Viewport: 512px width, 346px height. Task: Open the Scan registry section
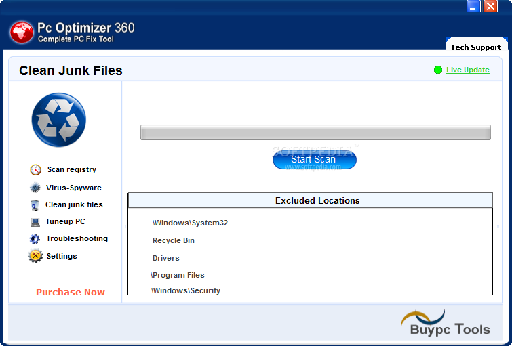click(72, 169)
